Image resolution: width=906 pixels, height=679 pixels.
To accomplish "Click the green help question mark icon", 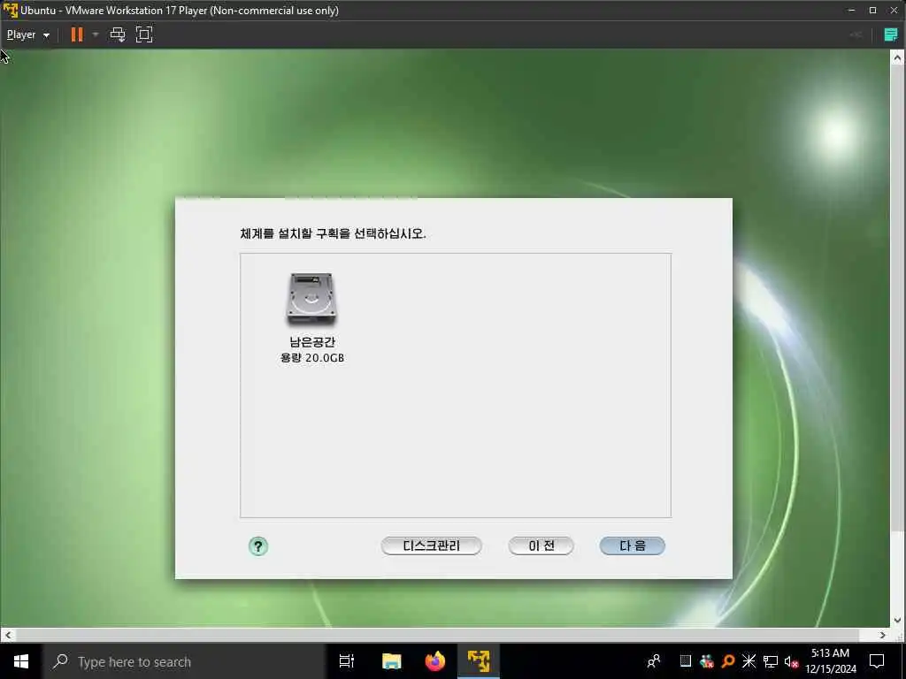I will click(x=258, y=546).
